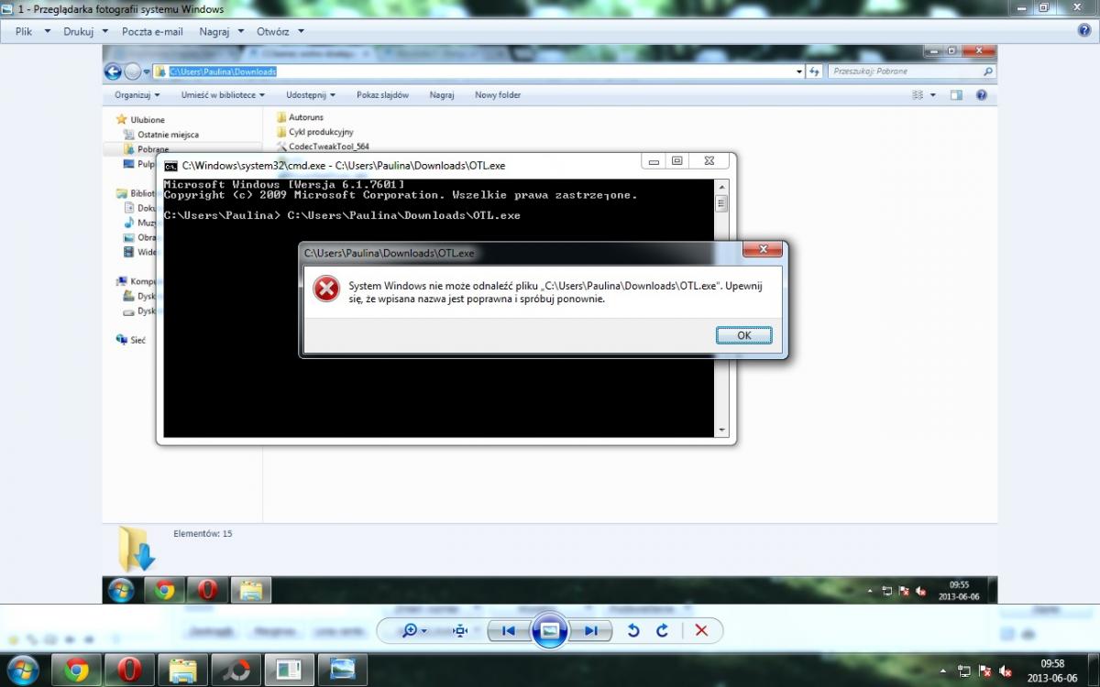
Task: Expand the Plik dropdown arrow
Action: pyautogui.click(x=47, y=31)
